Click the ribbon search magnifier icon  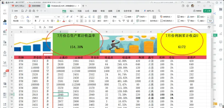point(159,11)
